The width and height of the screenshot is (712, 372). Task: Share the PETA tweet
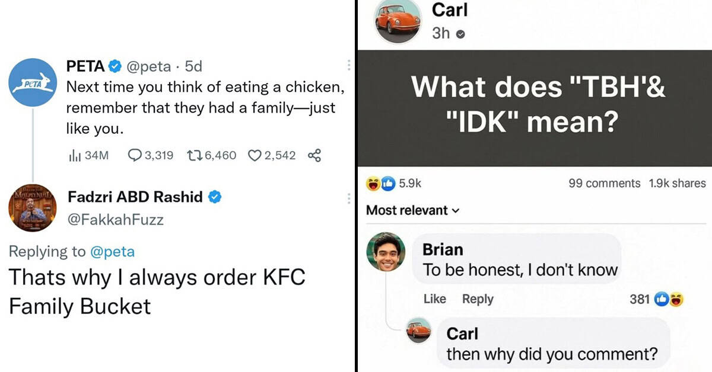pyautogui.click(x=314, y=155)
